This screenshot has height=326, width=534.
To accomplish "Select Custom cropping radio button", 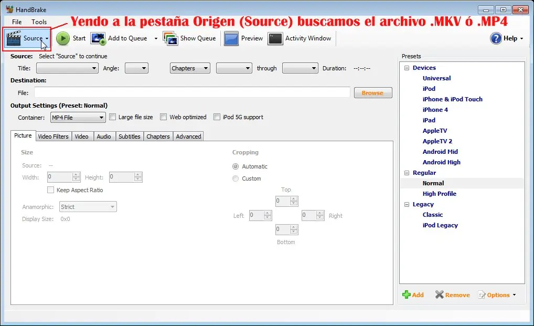I will 236,178.
